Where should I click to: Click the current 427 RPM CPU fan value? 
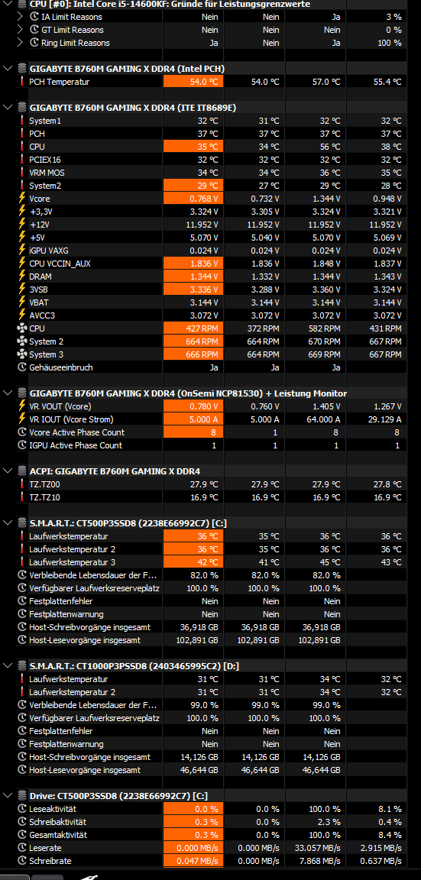[x=193, y=328]
